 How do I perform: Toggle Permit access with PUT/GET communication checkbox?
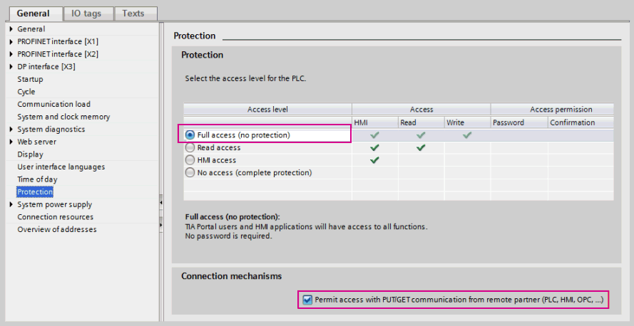[307, 300]
